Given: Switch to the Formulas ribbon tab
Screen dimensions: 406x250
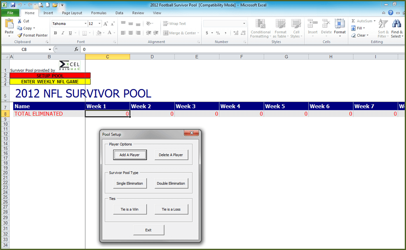Looking at the screenshot, I should click(99, 13).
